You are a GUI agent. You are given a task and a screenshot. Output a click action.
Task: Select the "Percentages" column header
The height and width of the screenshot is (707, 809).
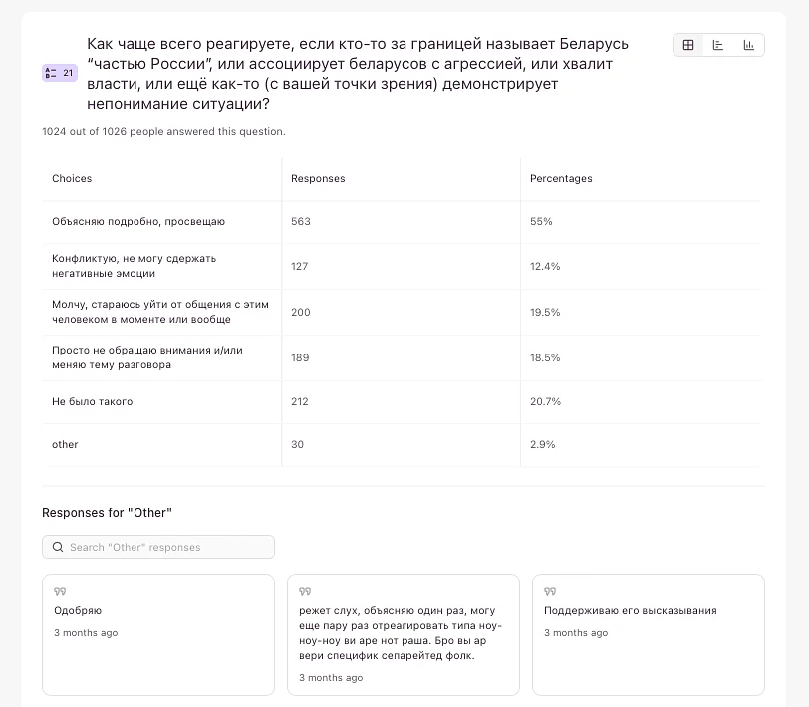coord(561,179)
